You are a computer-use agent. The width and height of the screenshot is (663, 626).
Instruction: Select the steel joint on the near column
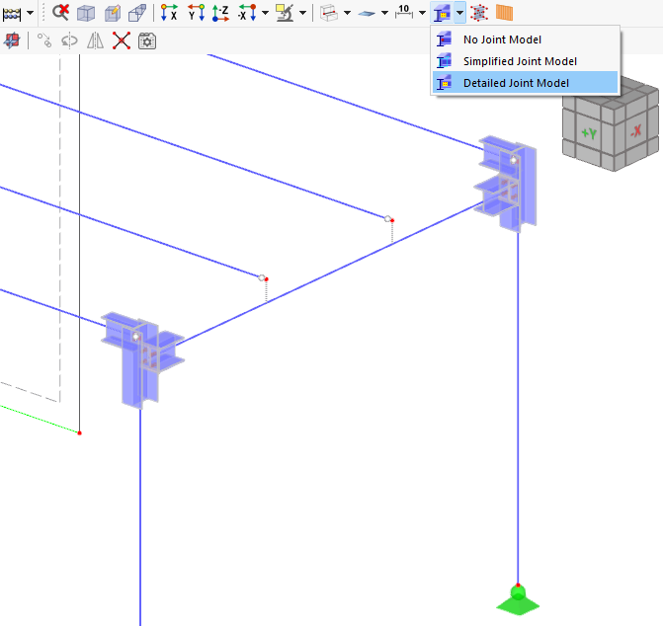[141, 359]
